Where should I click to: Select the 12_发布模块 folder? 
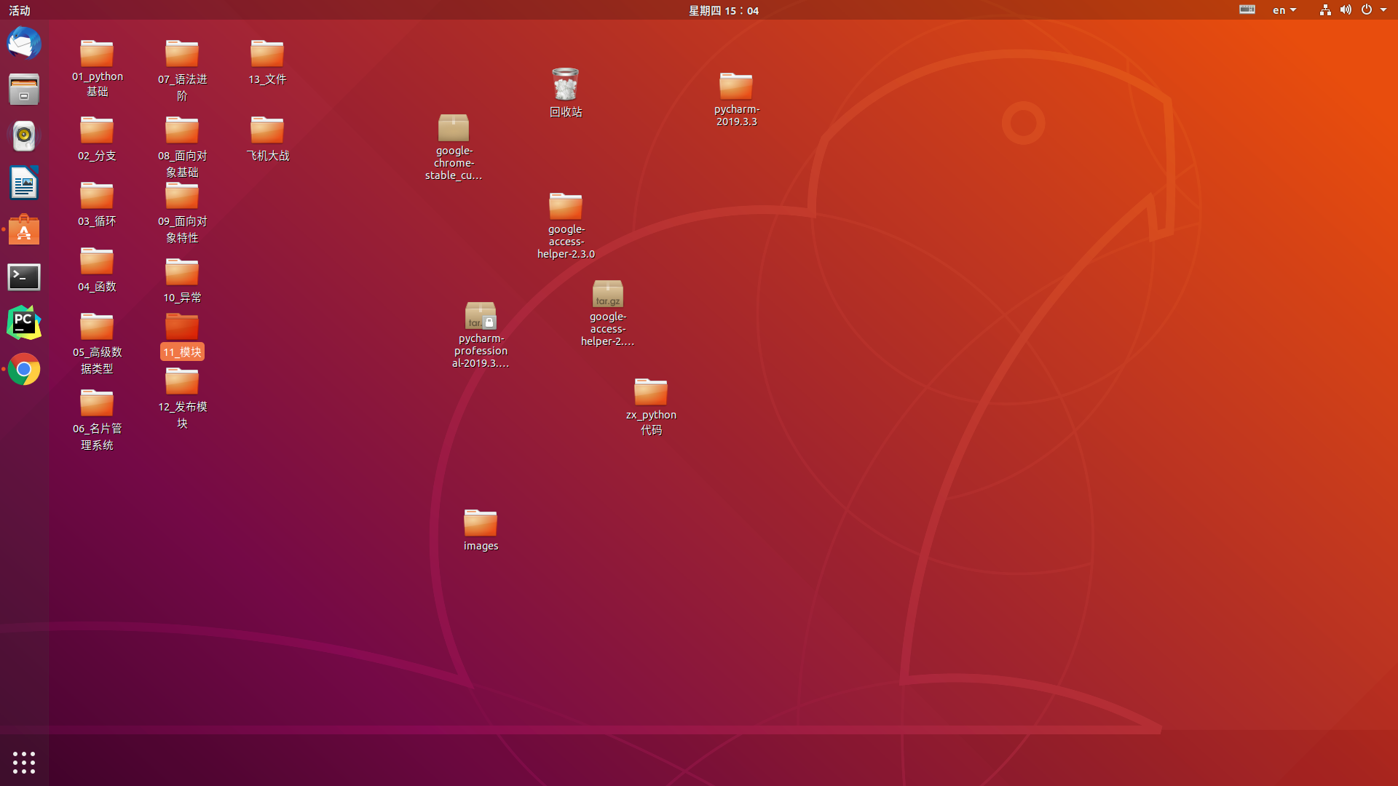coord(182,398)
